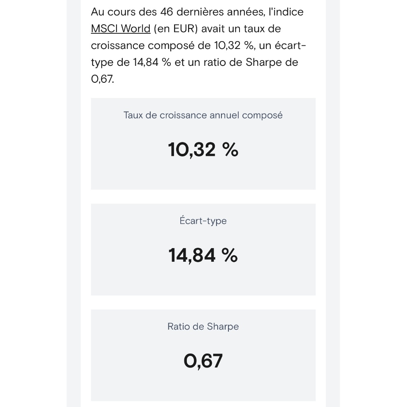Click the Ratio de Sharpe label
Screen dimensions: 407x407
coord(203,326)
